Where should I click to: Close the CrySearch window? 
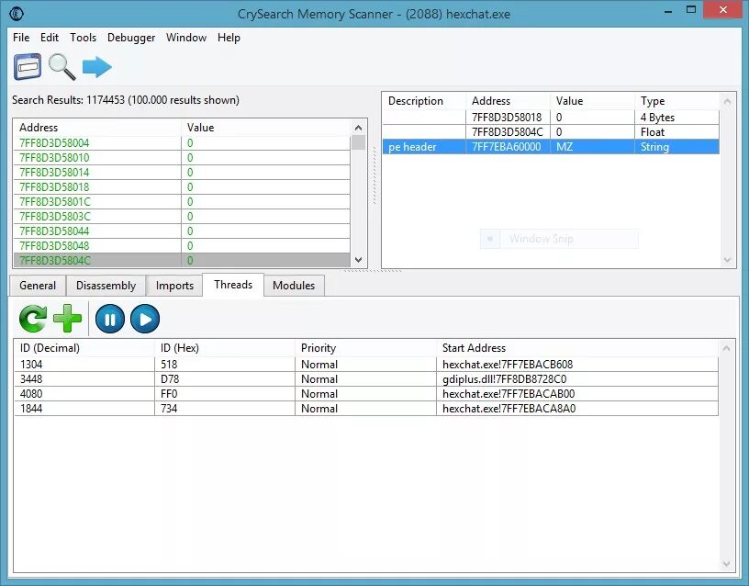click(x=722, y=9)
